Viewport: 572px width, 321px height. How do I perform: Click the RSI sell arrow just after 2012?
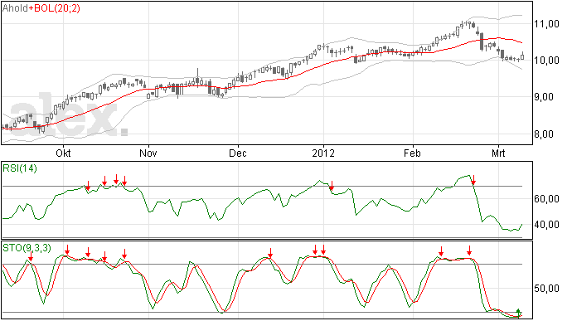tap(332, 186)
